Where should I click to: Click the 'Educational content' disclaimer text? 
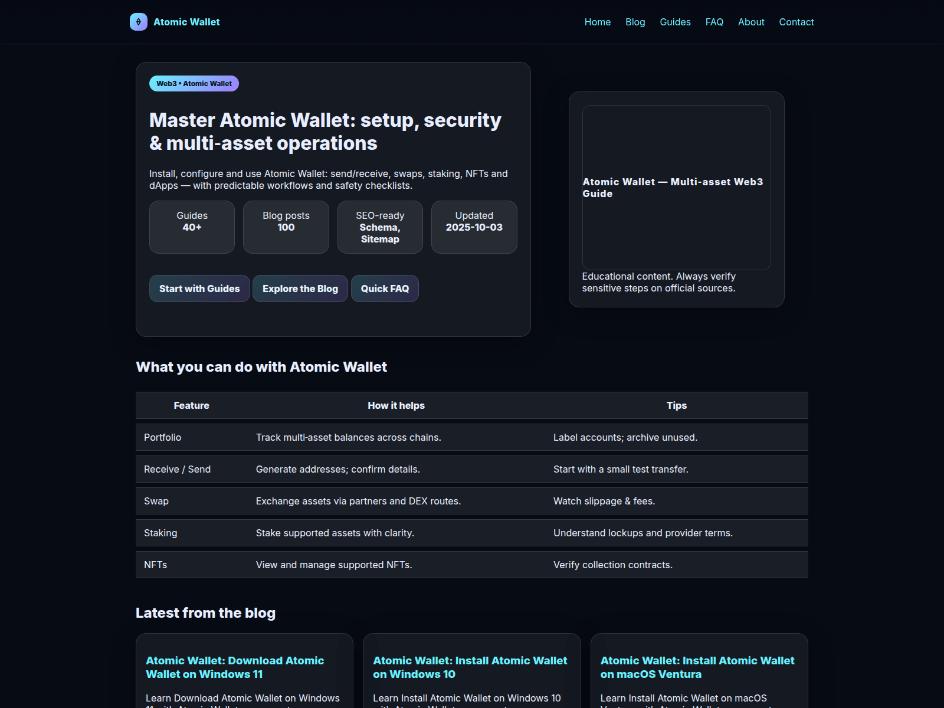click(659, 282)
